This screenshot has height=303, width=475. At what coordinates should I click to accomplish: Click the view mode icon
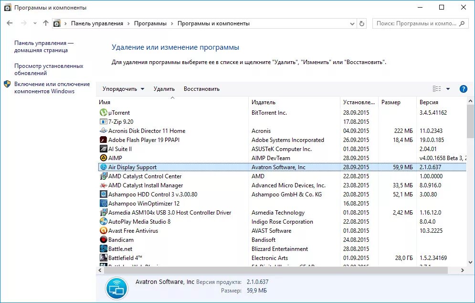[x=436, y=89]
